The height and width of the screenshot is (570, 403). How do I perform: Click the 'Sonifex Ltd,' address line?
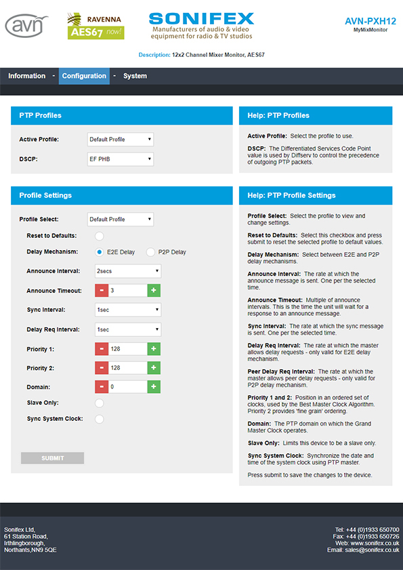point(20,529)
